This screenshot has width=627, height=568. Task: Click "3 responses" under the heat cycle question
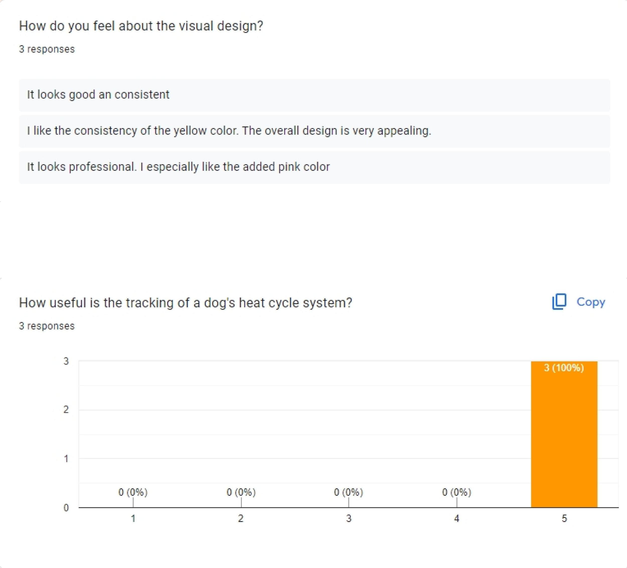pos(47,326)
